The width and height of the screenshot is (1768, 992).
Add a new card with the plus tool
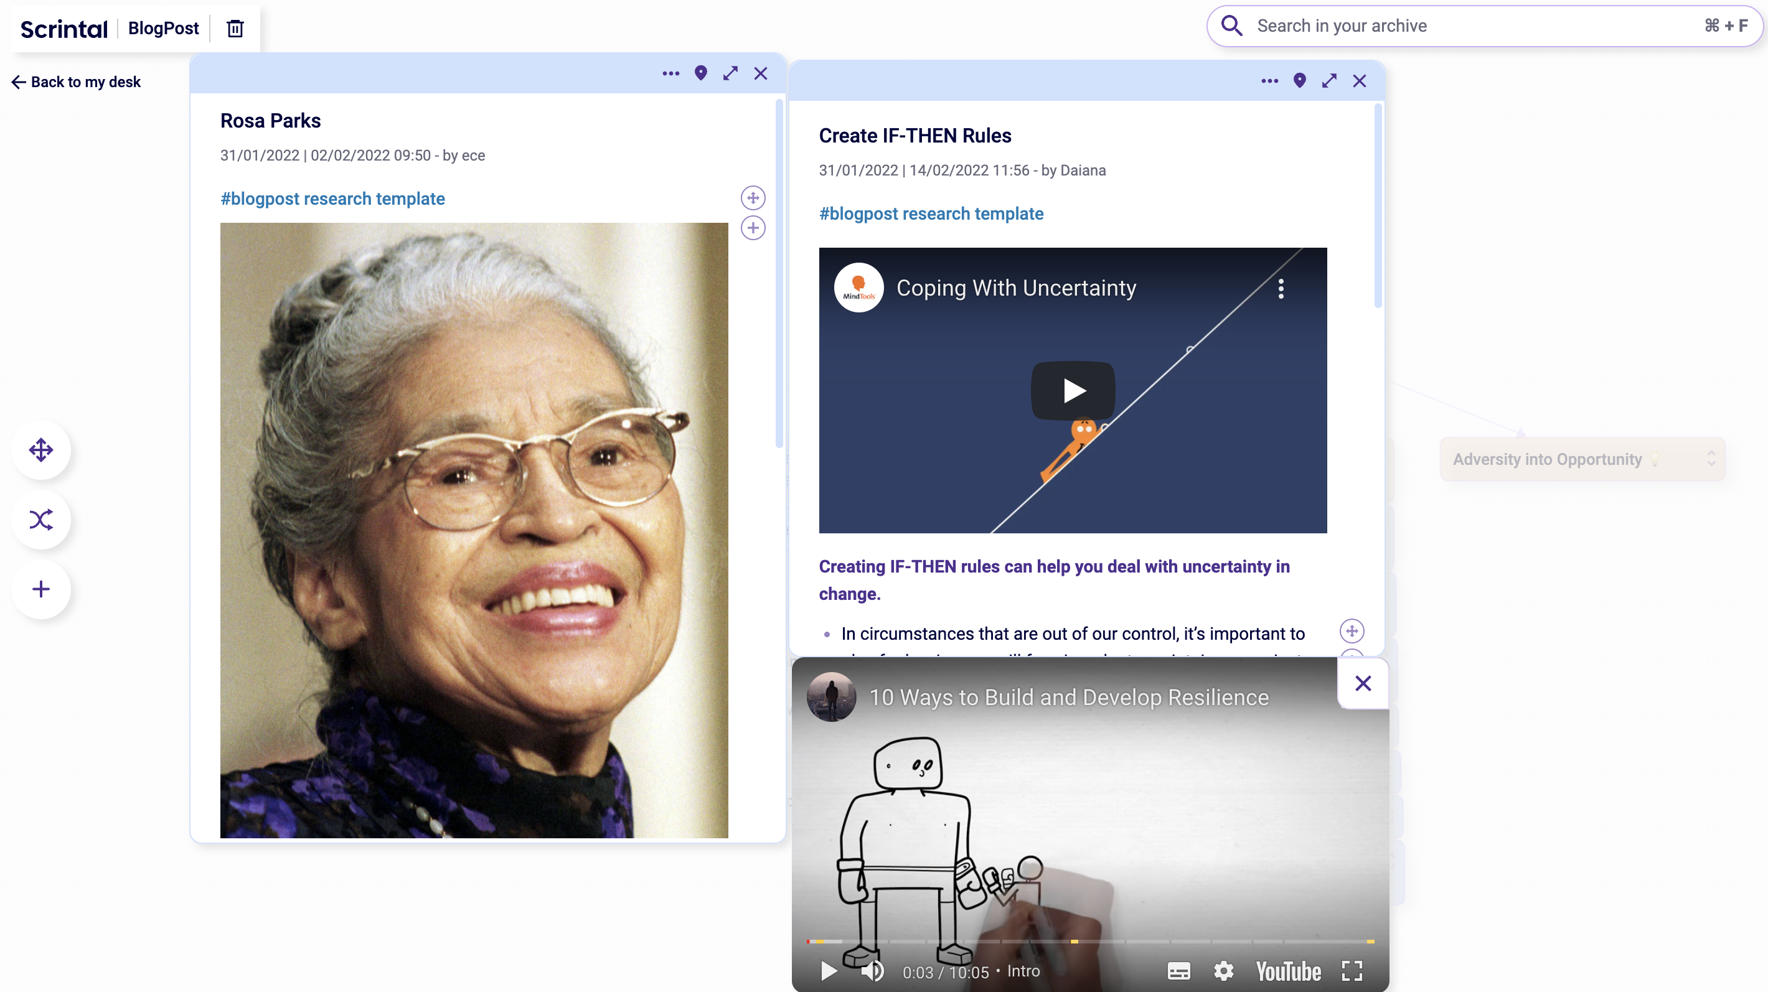41,589
